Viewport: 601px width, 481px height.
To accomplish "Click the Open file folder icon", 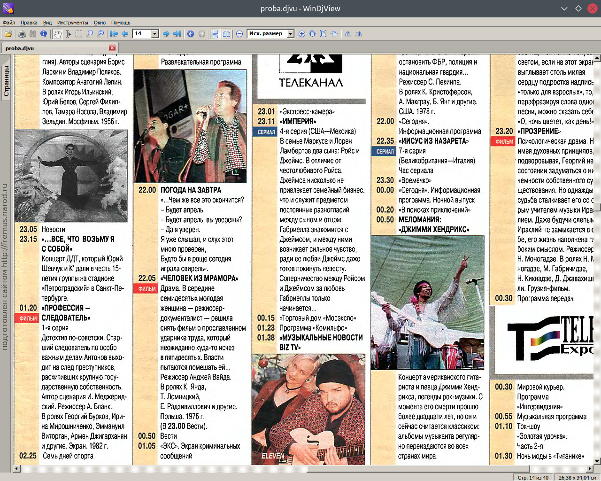I will tap(8, 34).
